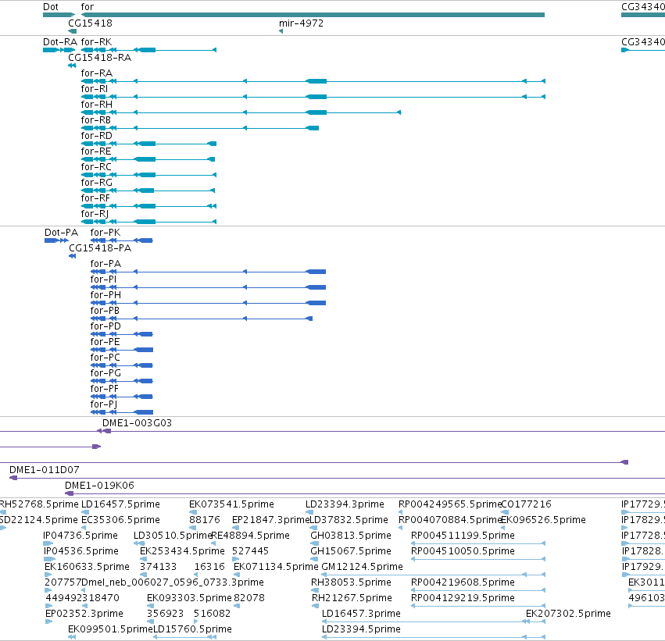Screen dimensions: 665x641
Task: Click the for-PK protein label
Action: tap(105, 233)
